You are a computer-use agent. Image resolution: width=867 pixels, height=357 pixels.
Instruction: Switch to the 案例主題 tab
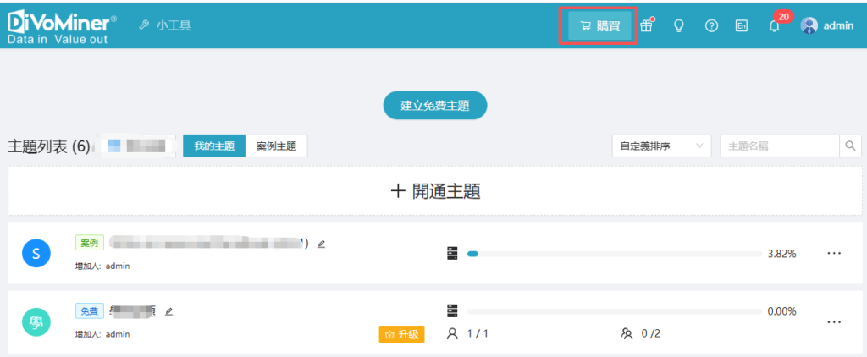coord(276,146)
